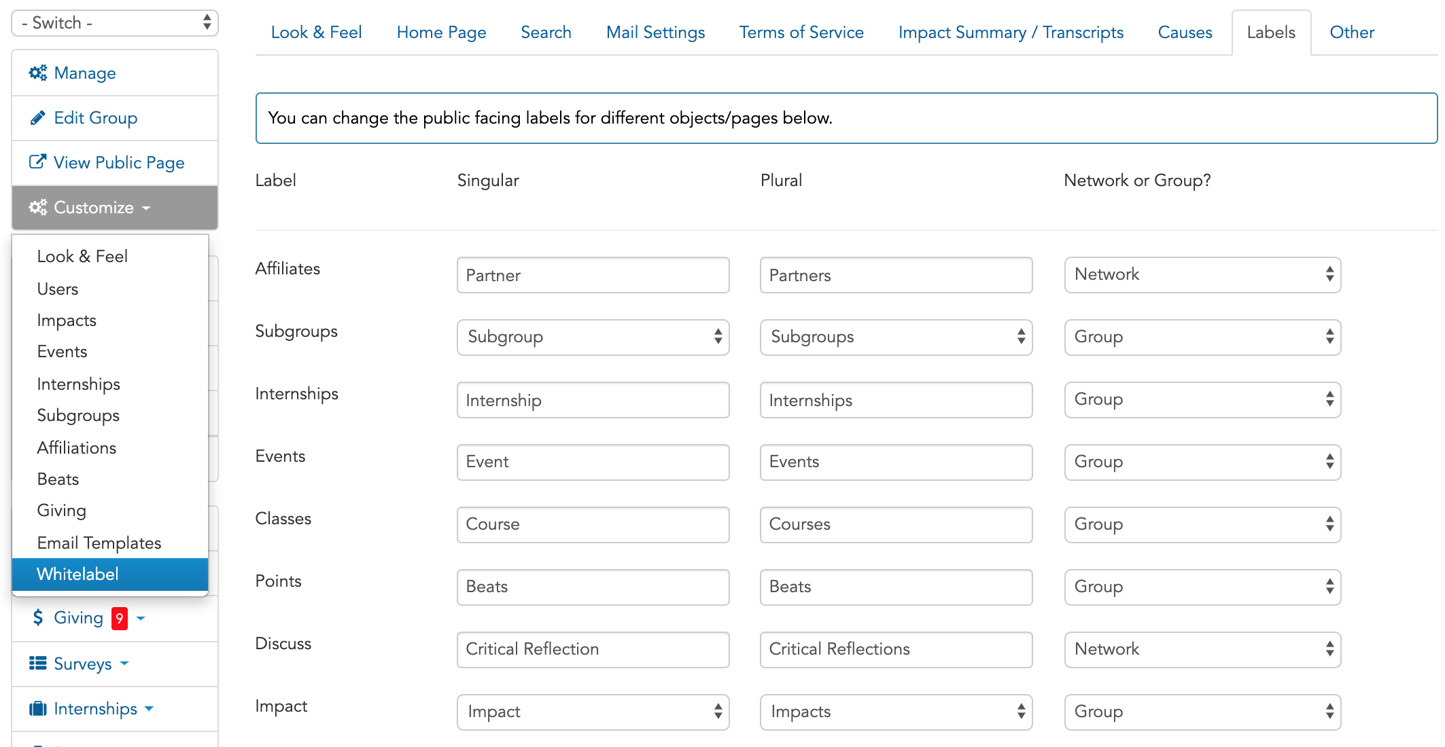Viewport: 1445px width, 747px height.
Task: Switch to the Look & Feel tab
Action: point(316,33)
